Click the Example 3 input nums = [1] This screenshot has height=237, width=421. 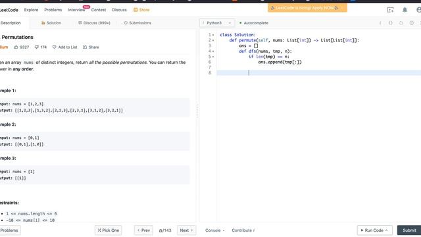point(17,171)
